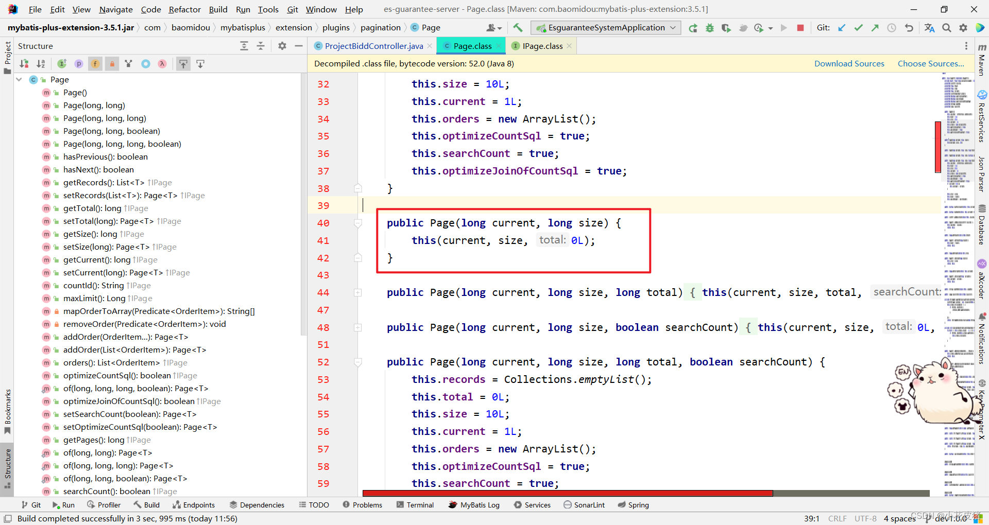Enable showing lambdas in Structure panel
This screenshot has width=989, height=525.
(162, 63)
